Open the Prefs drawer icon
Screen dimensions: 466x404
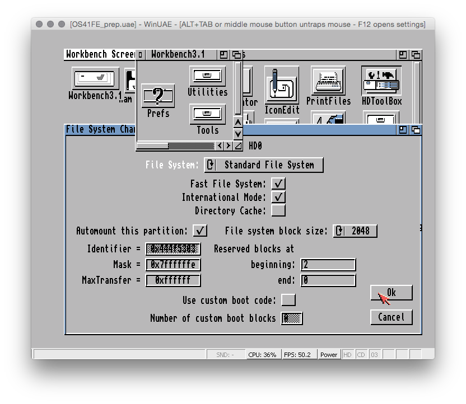(x=158, y=96)
